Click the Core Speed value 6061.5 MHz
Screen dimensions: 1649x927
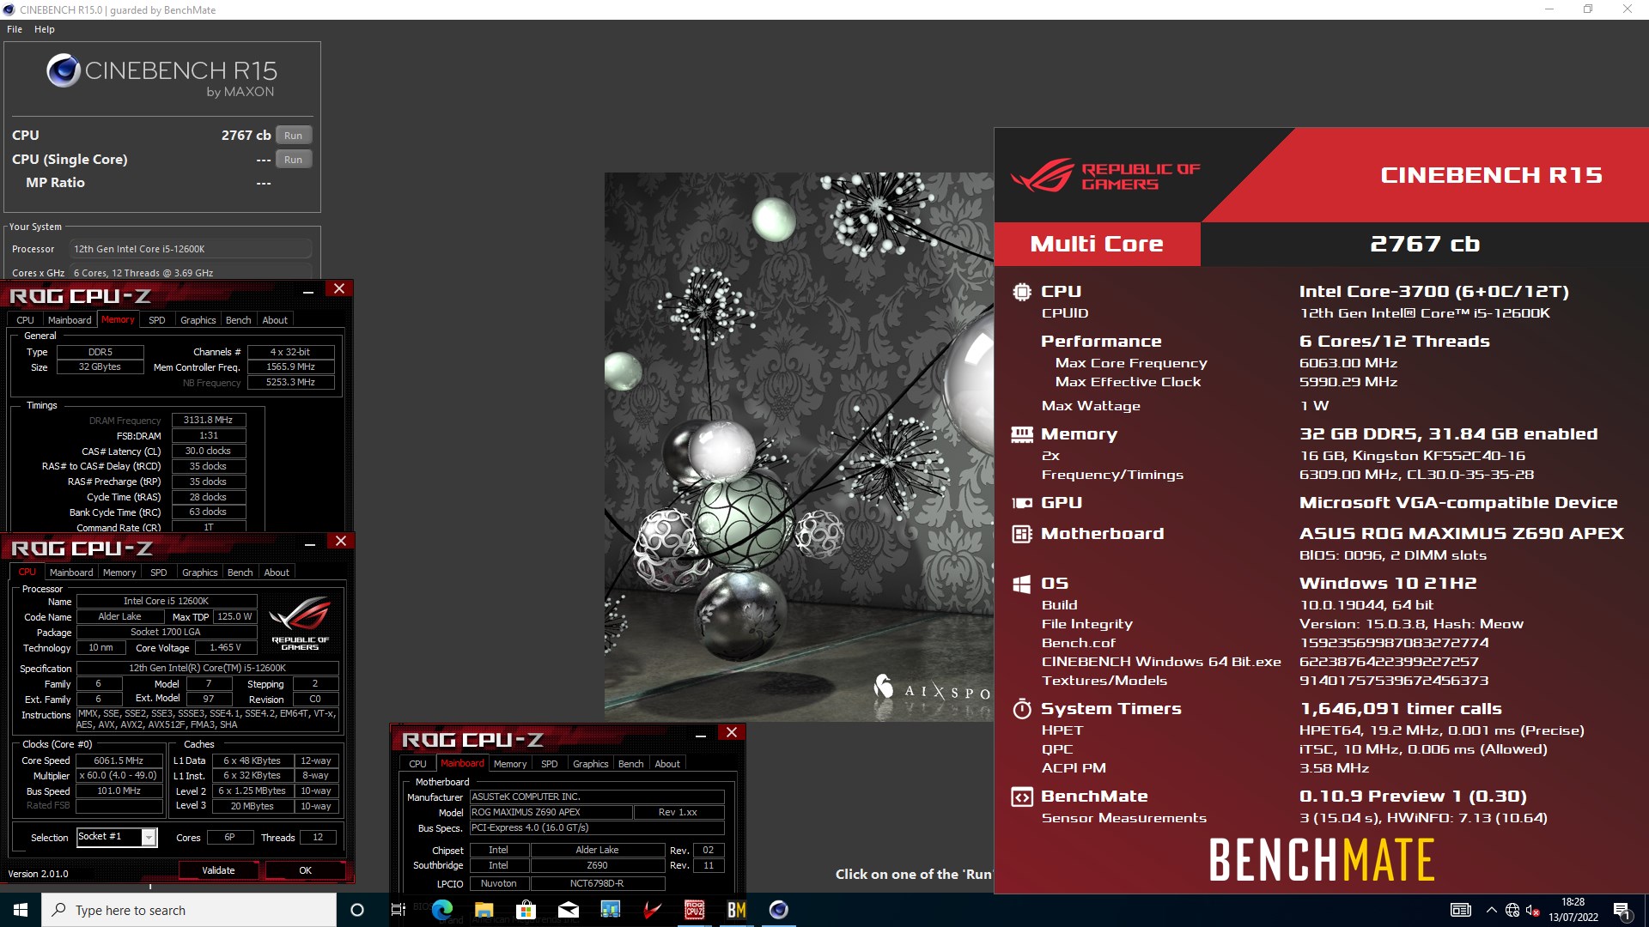(x=119, y=760)
